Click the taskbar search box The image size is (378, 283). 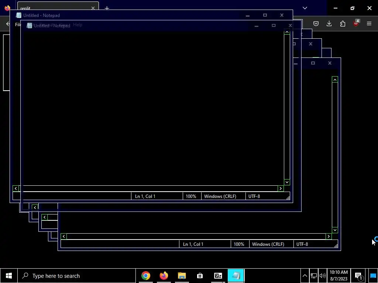coord(76,276)
